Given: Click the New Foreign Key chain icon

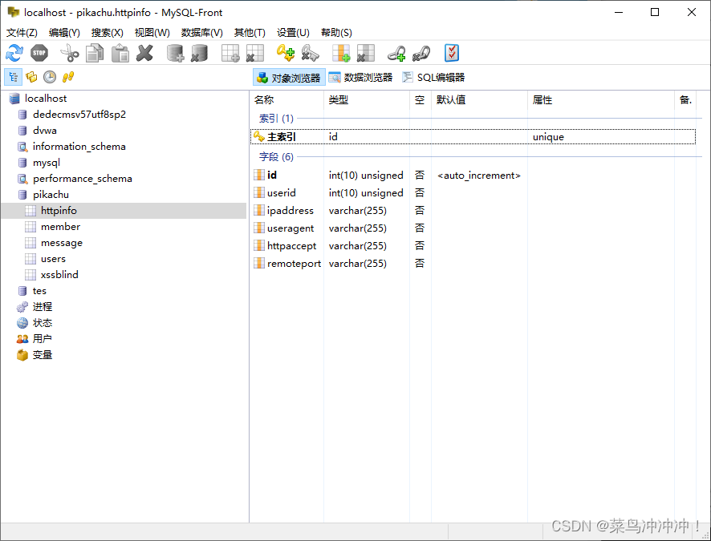Looking at the screenshot, I should 396,53.
